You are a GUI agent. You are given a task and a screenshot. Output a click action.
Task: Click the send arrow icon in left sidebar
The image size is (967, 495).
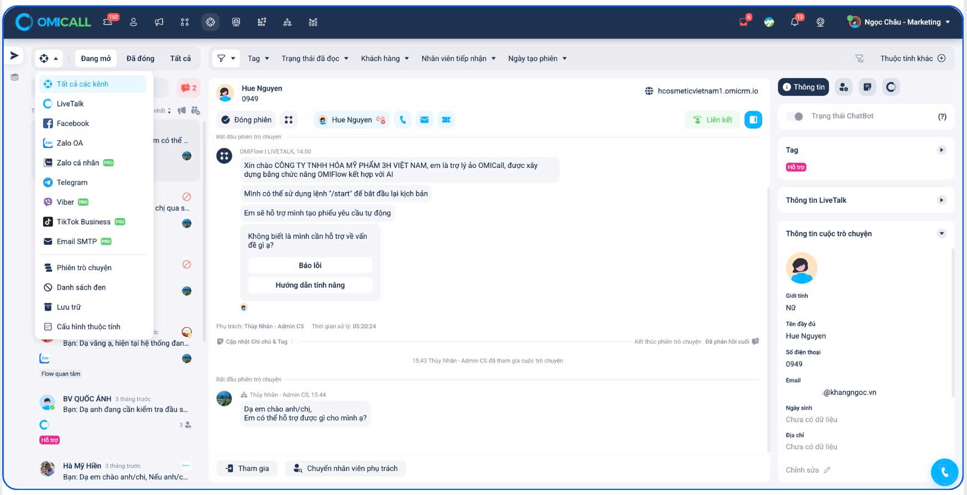coord(14,55)
